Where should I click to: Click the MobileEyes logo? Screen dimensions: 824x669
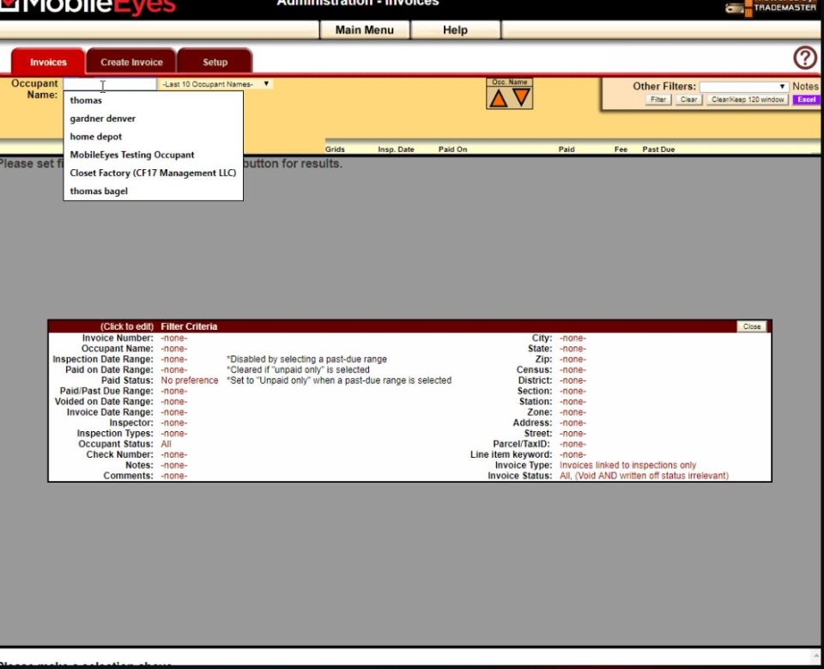pyautogui.click(x=88, y=6)
